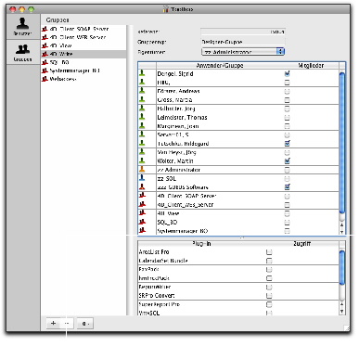Image resolution: width=359 pixels, height=346 pixels.
Task: Enable access for SRPro Convert plug-in
Action: tap(269, 296)
